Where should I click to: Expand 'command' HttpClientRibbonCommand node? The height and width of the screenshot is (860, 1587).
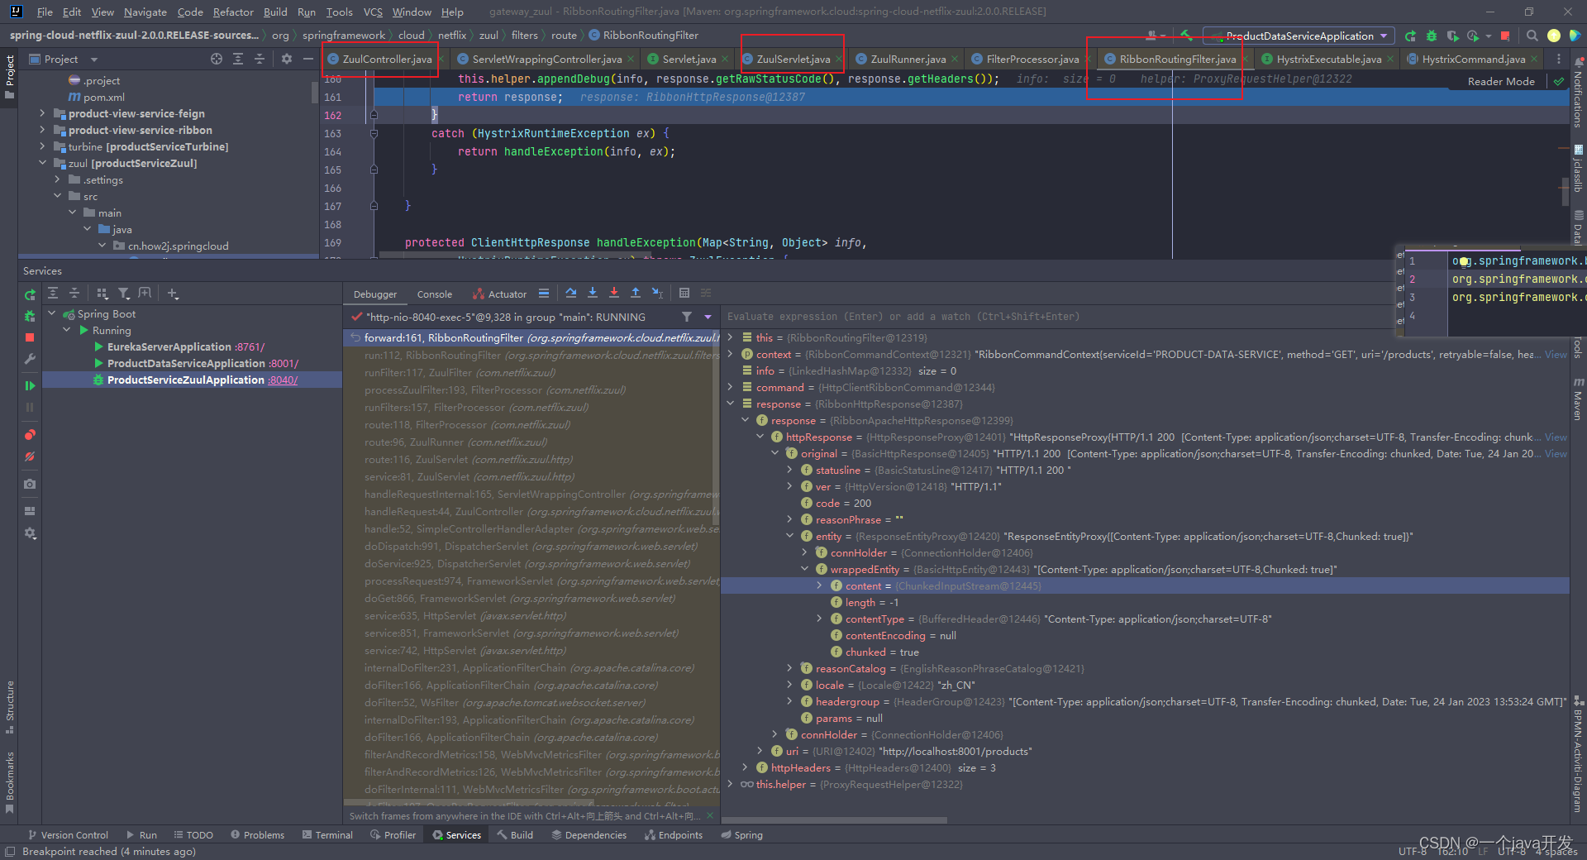click(730, 387)
